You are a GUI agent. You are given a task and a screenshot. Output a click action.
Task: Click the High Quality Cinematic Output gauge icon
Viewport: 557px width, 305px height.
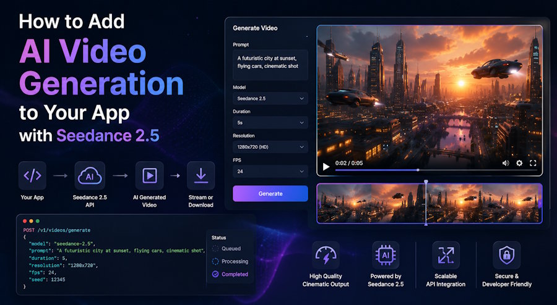click(x=326, y=255)
